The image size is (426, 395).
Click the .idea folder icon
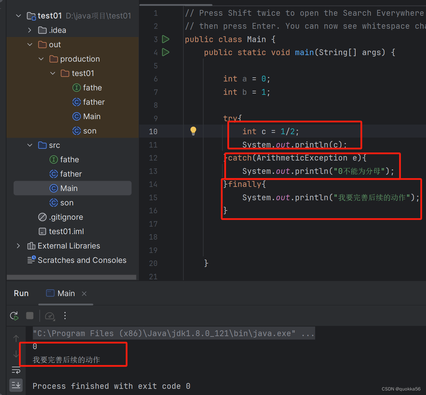pos(42,30)
